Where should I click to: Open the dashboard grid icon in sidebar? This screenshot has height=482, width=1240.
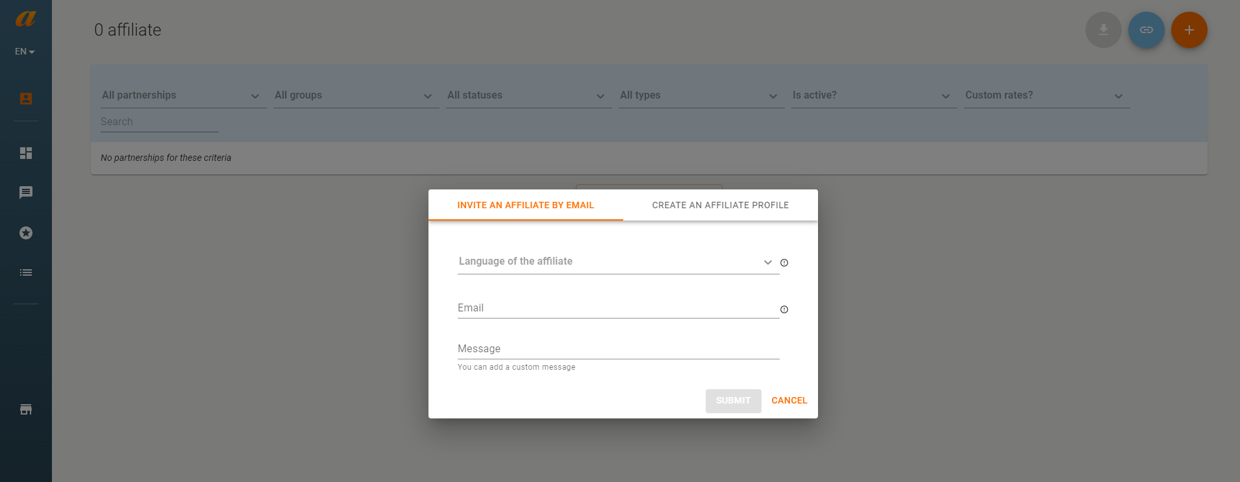26,153
